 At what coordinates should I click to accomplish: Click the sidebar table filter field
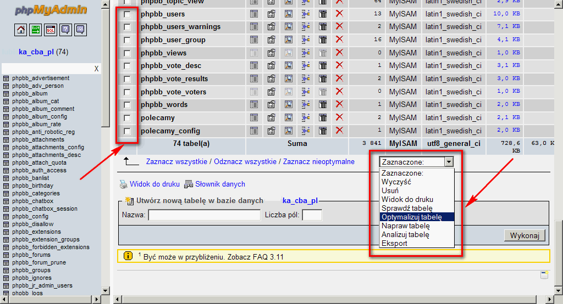tap(47, 69)
